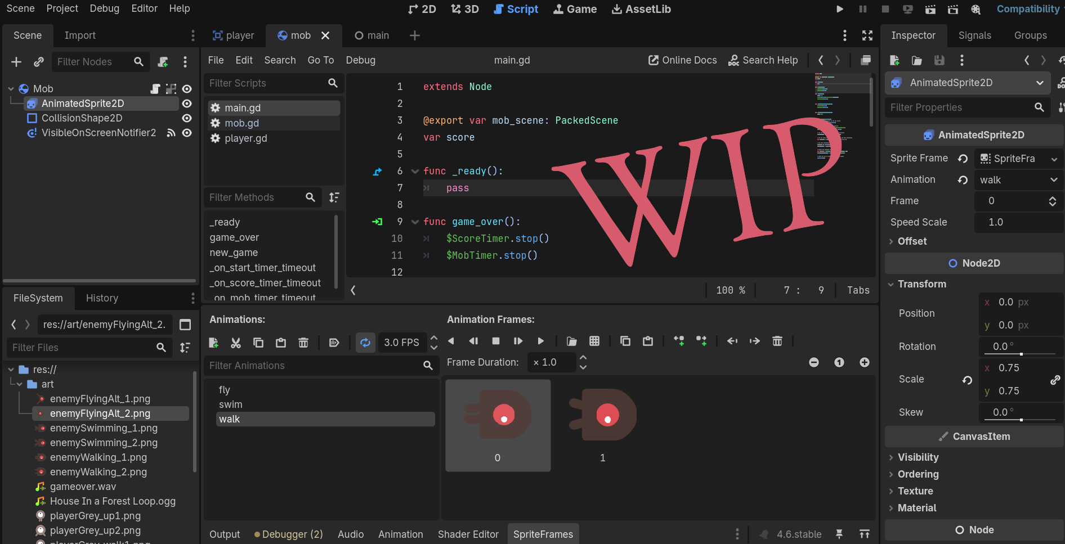Viewport: 1065px width, 544px height.
Task: Switch to the Signals tab
Action: coord(974,35)
